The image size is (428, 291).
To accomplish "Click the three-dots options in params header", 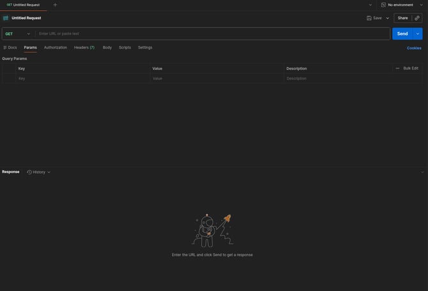I will 397,68.
